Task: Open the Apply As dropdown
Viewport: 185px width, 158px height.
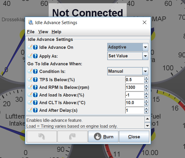Action: tap(145, 56)
